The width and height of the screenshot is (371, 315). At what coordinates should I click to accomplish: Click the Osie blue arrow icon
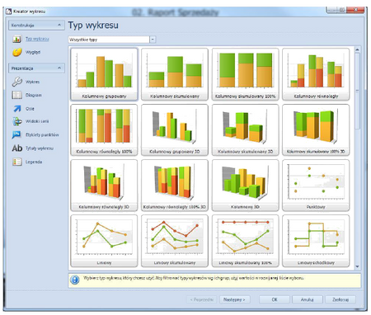17,109
